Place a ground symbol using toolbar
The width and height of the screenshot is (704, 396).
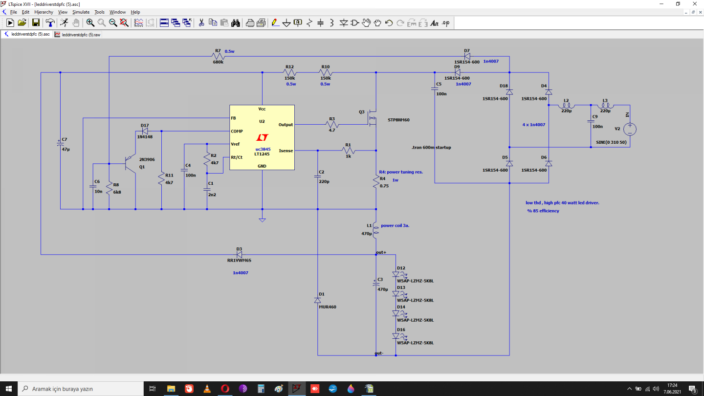[286, 22]
